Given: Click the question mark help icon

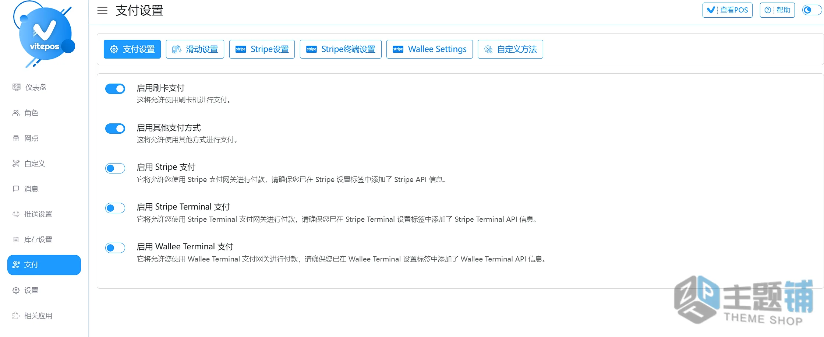Looking at the screenshot, I should tap(768, 10).
